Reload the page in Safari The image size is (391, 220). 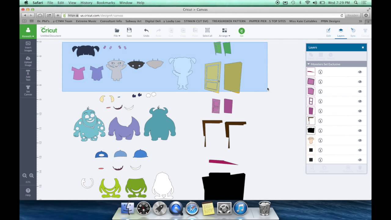(342, 15)
